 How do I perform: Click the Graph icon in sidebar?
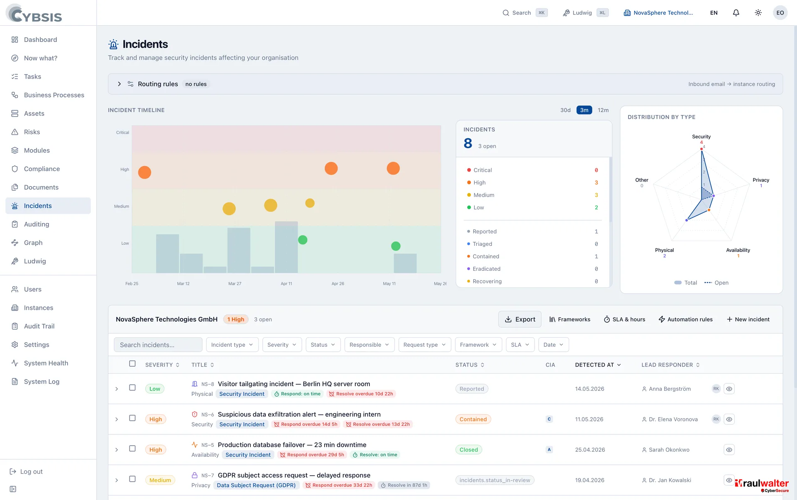pyautogui.click(x=15, y=243)
